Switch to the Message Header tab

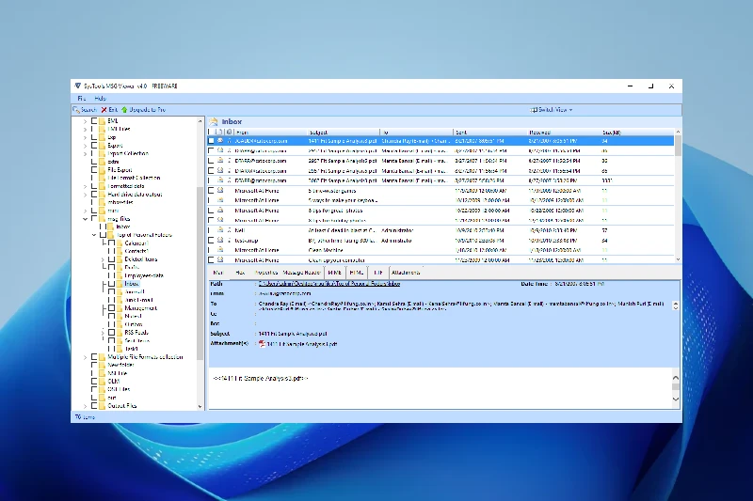click(x=301, y=273)
